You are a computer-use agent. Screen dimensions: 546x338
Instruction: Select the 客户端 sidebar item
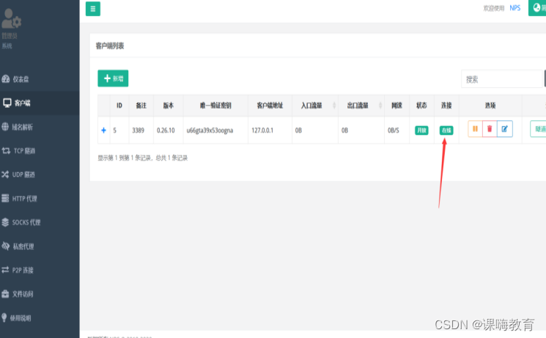[40, 103]
